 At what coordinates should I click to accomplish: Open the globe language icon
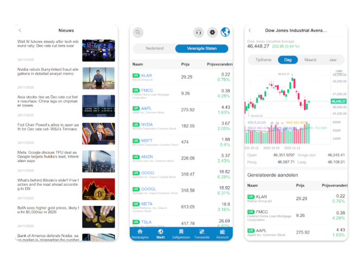(x=225, y=32)
